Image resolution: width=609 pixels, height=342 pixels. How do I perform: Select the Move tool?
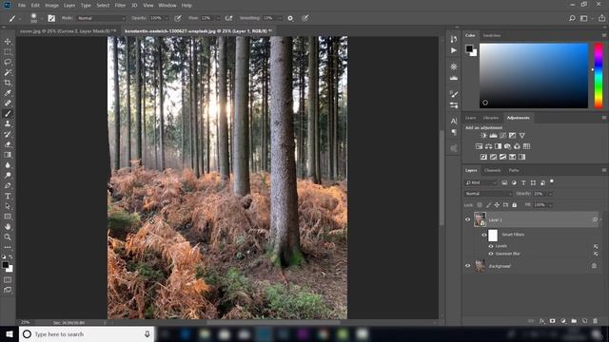[8, 42]
